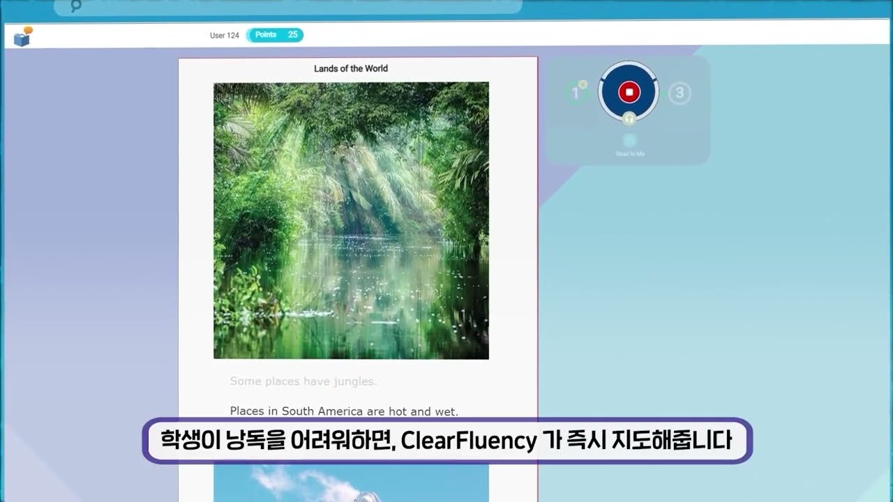The height and width of the screenshot is (502, 893).
Task: Open the ClearFluency book logo icon
Action: point(23,36)
